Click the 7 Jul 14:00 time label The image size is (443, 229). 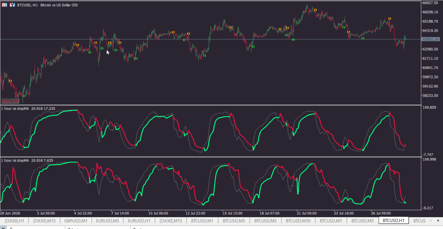[120, 213]
